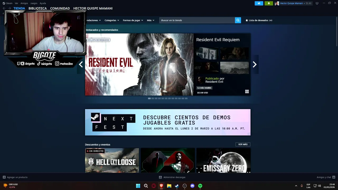Click Agregar un producto
Viewport: 338px width, 190px height.
coord(17,177)
